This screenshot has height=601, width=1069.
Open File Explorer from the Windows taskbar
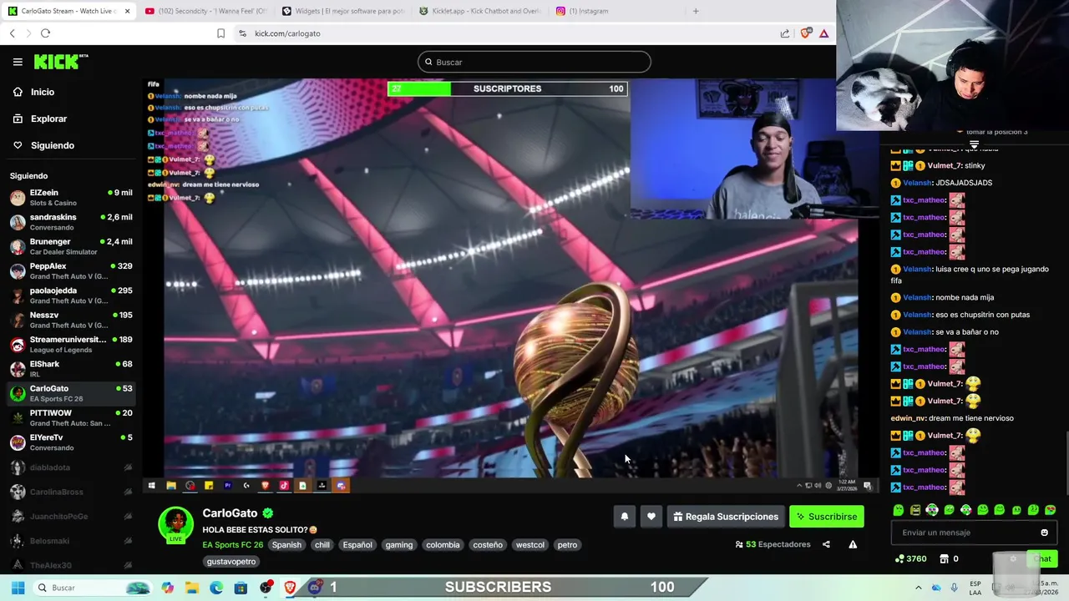(192, 588)
